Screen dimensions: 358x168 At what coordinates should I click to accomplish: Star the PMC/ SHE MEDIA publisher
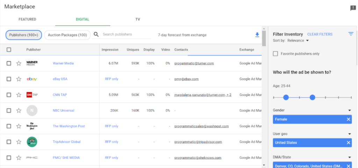19,158
